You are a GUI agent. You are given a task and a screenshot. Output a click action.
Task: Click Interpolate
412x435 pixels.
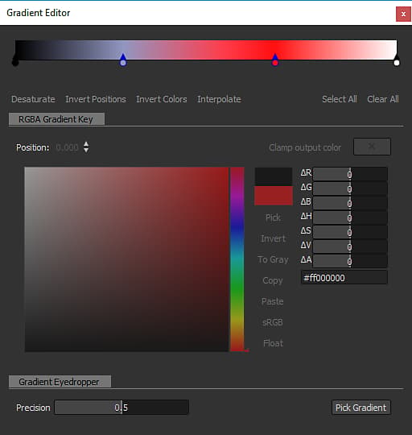point(219,99)
